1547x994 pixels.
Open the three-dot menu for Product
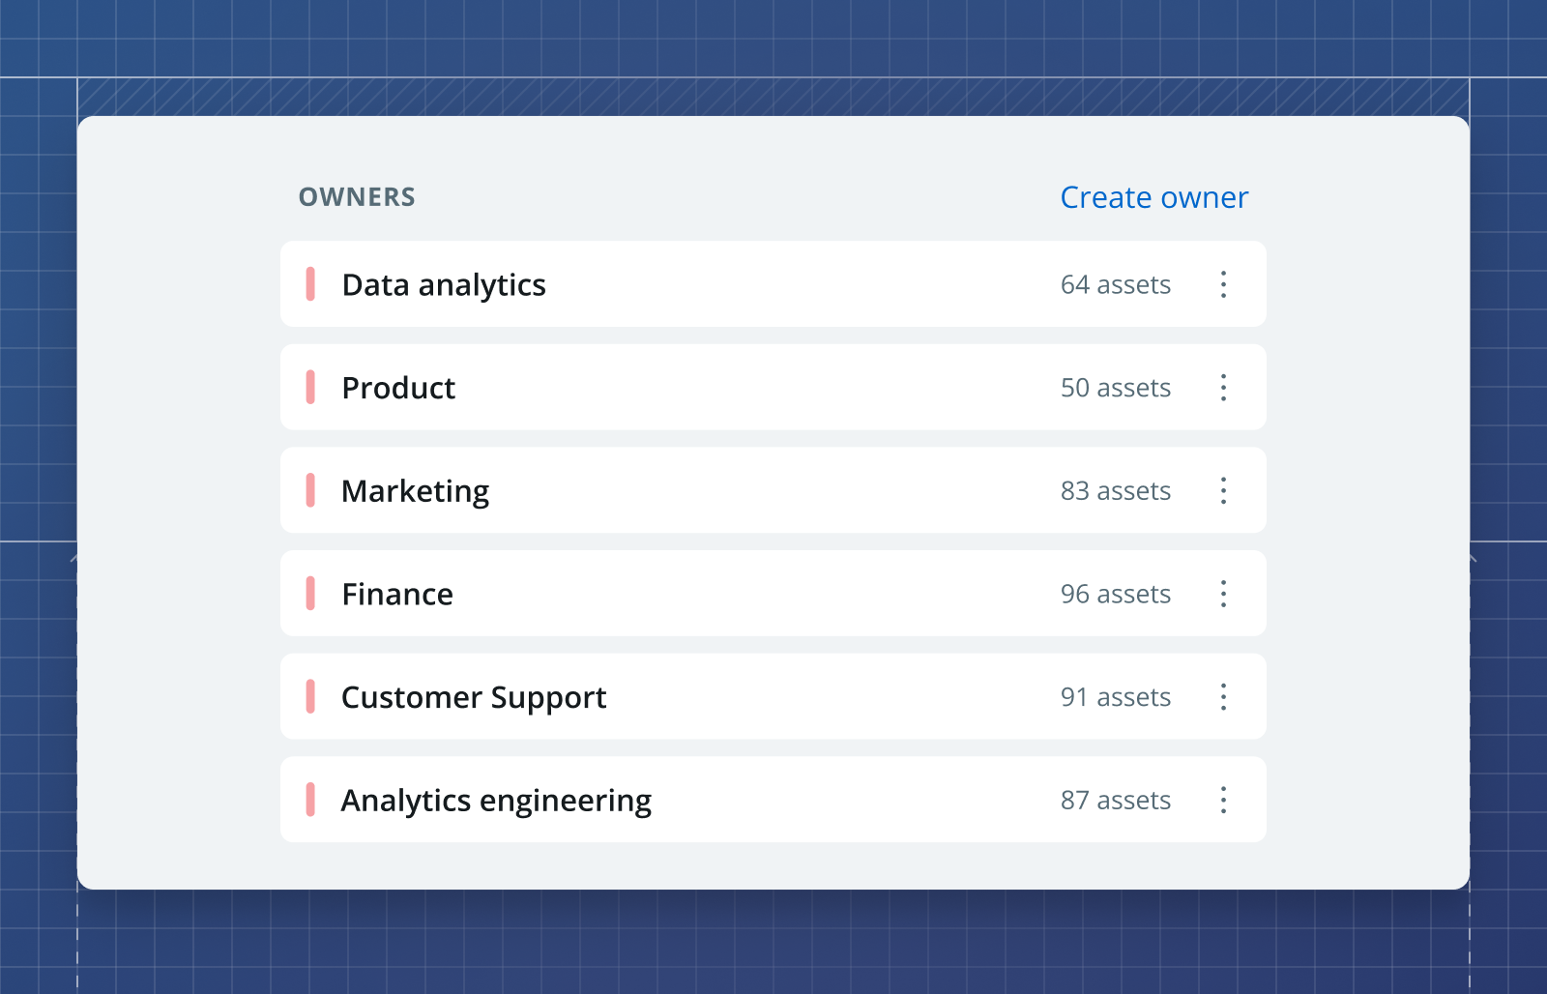tap(1223, 388)
